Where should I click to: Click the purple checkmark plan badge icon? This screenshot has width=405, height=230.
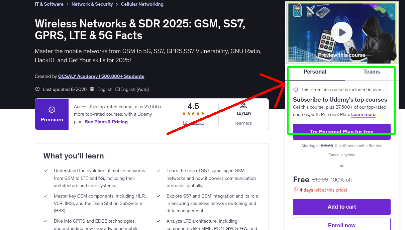(x=296, y=90)
